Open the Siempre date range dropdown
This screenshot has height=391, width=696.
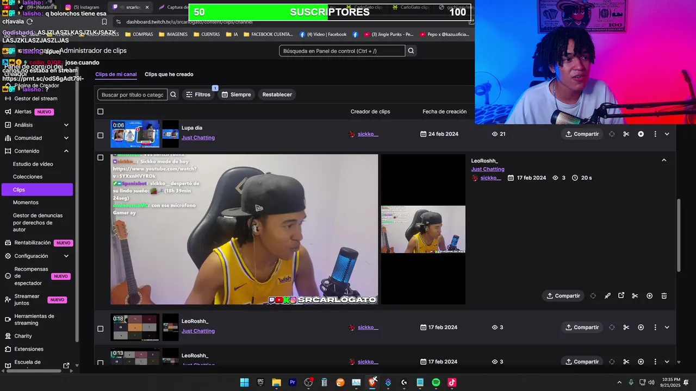[x=236, y=94]
